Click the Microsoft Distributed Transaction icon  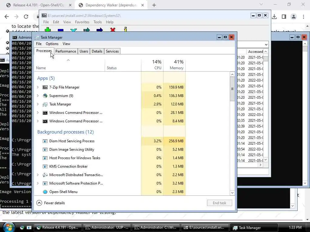tap(45, 175)
